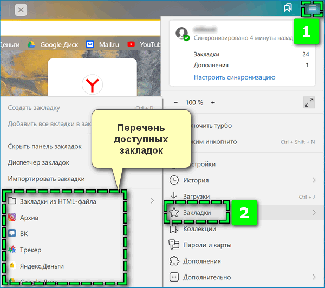Screen dimensions: 325x288
Task: Click the 100 % zoom value
Action: [x=194, y=102]
